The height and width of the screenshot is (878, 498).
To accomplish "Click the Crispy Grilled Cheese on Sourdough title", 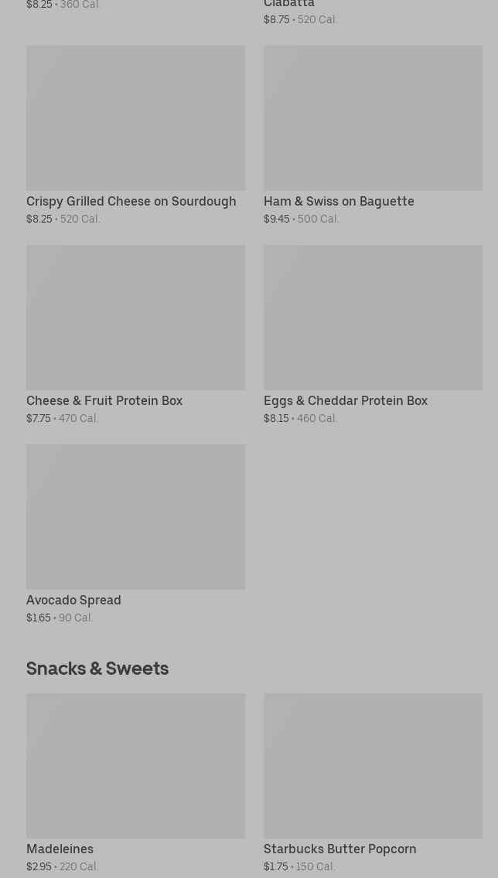I will point(131,201).
